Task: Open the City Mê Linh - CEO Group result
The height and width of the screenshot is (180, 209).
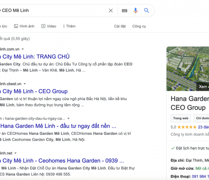Action: coord(34,92)
